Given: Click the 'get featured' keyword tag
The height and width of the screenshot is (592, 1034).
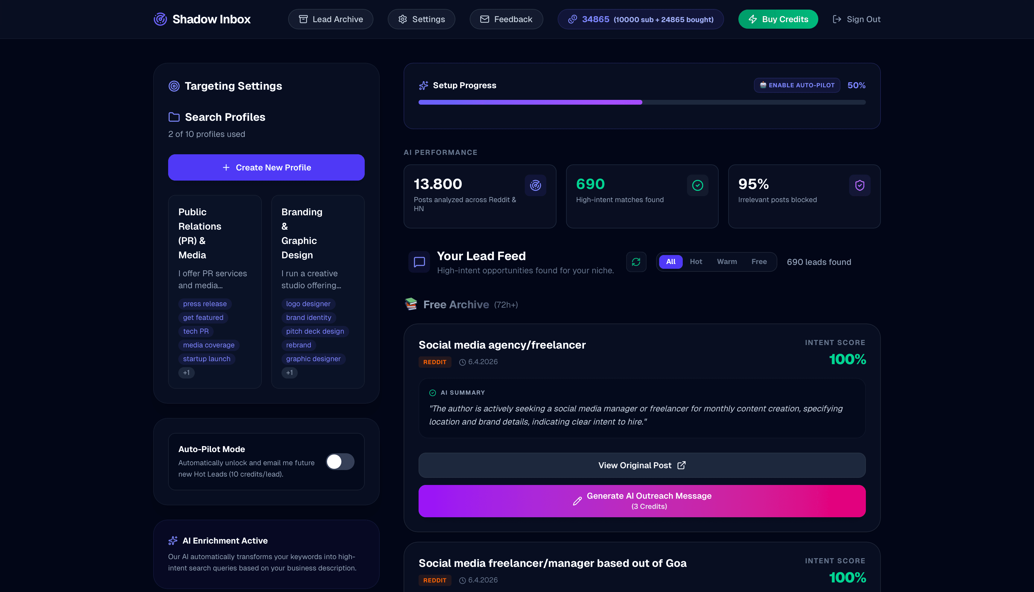Looking at the screenshot, I should 203,318.
